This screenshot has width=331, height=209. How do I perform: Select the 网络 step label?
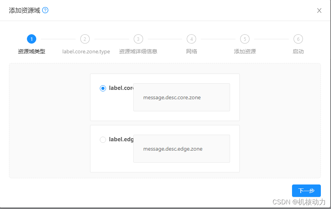click(191, 51)
